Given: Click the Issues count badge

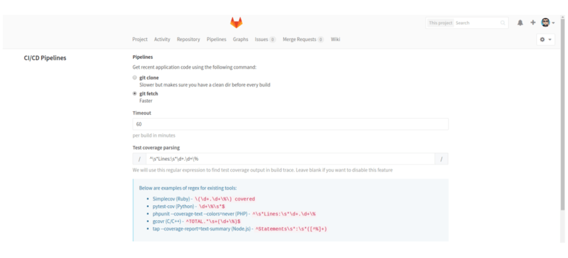Looking at the screenshot, I should [272, 39].
